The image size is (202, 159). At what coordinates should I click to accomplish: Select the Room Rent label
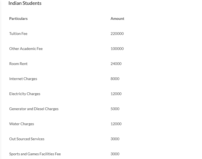tap(18, 64)
